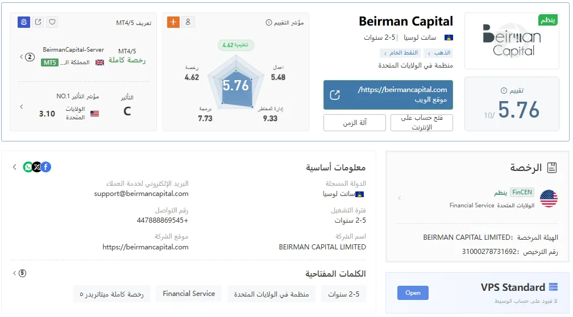Viewport: 573px width, 317px height.
Task: Open the beirmancapital.com website button
Action: click(x=388, y=94)
